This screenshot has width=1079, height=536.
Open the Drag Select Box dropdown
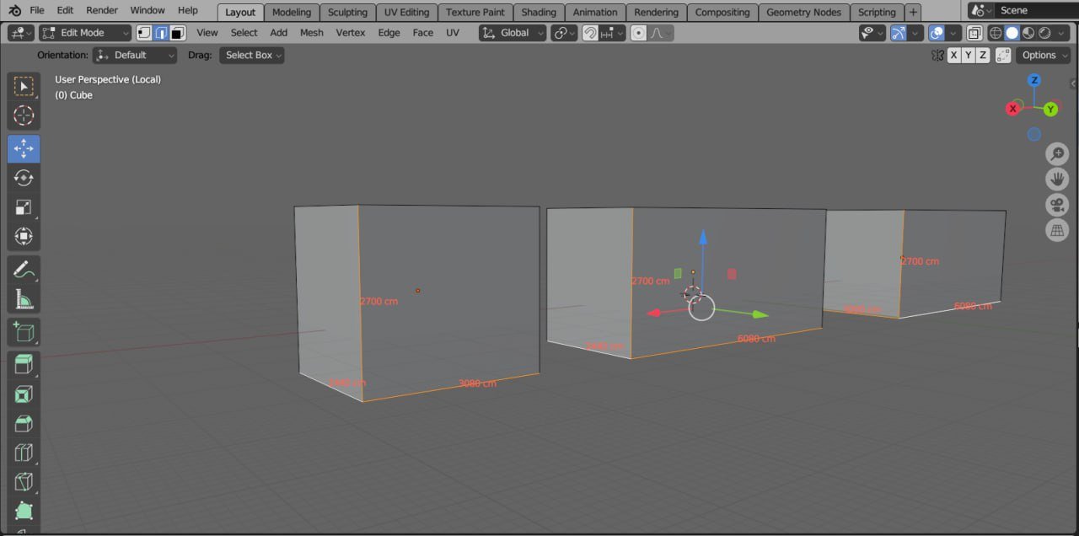[x=251, y=55]
